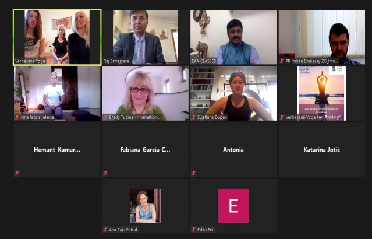Click muted mic icon beside PR Indian Embassy
This screenshot has width=372, height=239.
[282, 61]
